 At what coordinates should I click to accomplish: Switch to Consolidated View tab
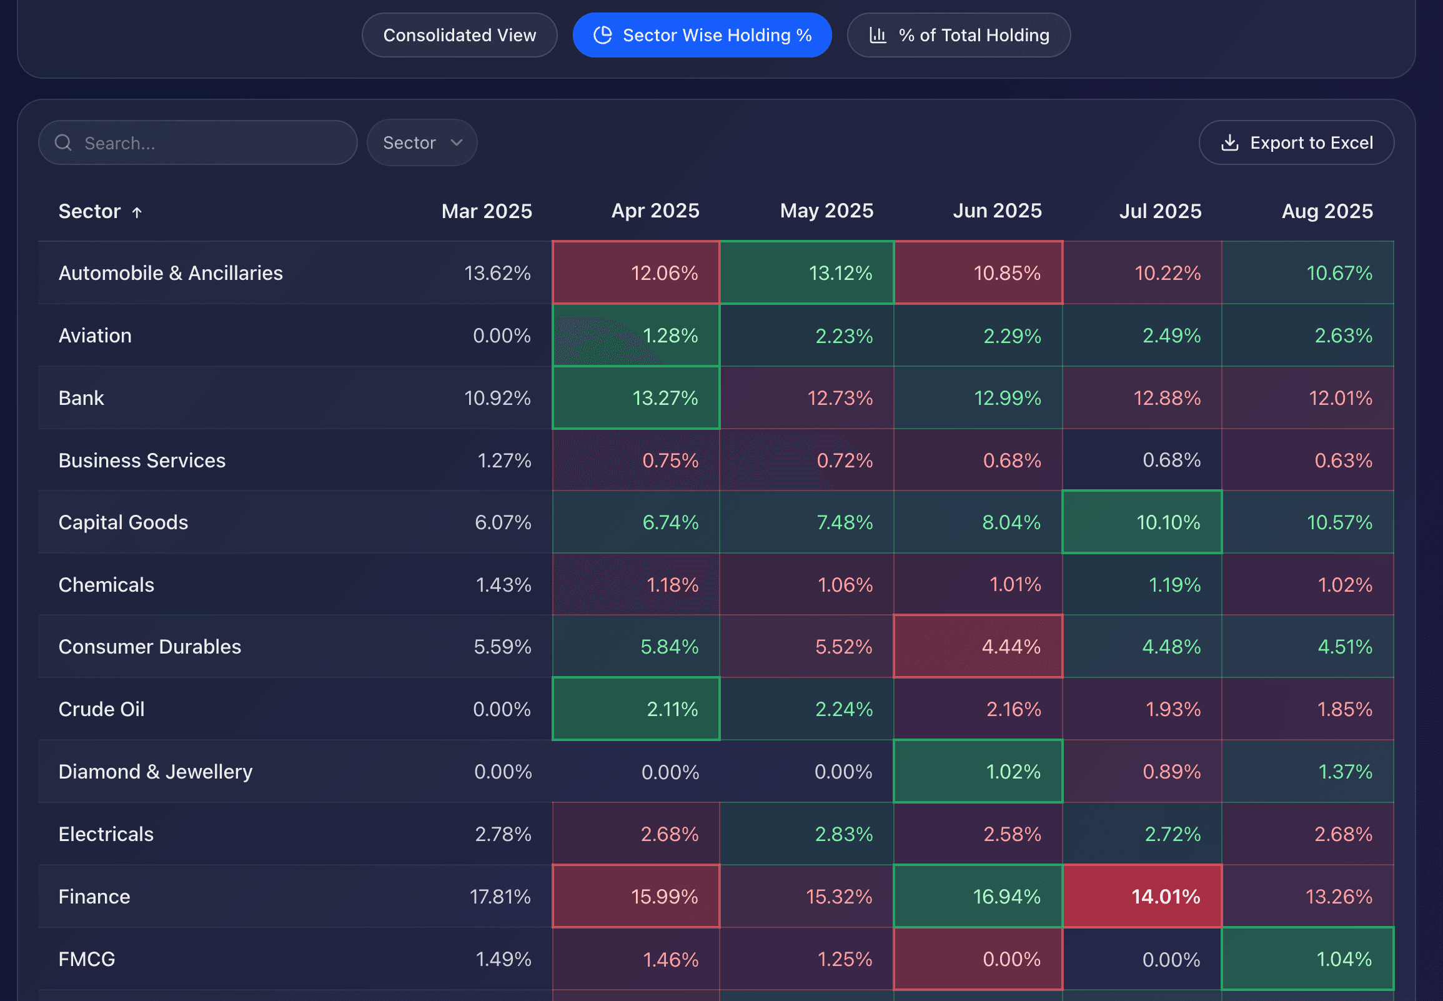(x=460, y=35)
